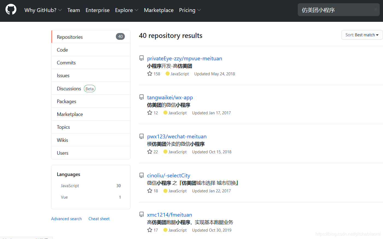
Task: Click the "40 repository results" heading
Action: click(x=171, y=35)
